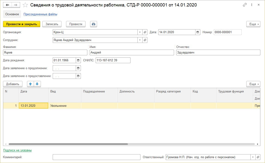Focus the Комментарий input field

pyautogui.click(x=97, y=157)
